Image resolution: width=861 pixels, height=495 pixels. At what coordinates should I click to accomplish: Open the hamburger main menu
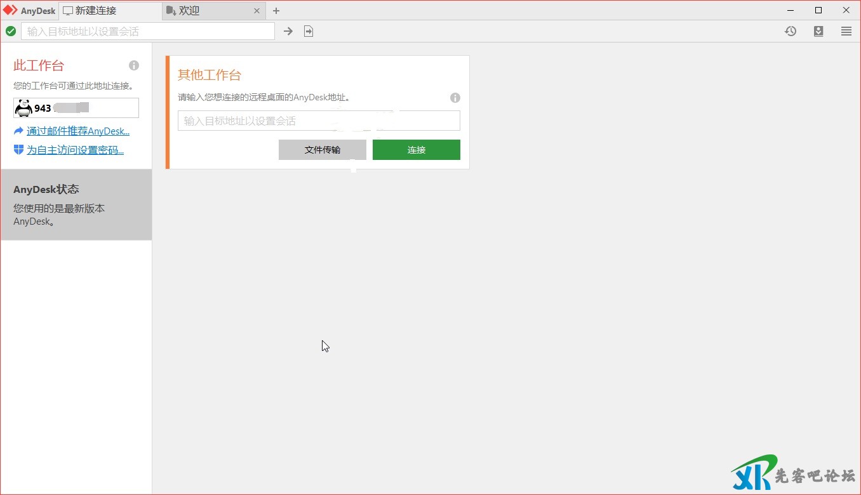click(846, 31)
